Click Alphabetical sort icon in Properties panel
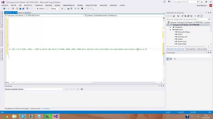This screenshot has height=119, width=213. (171, 59)
